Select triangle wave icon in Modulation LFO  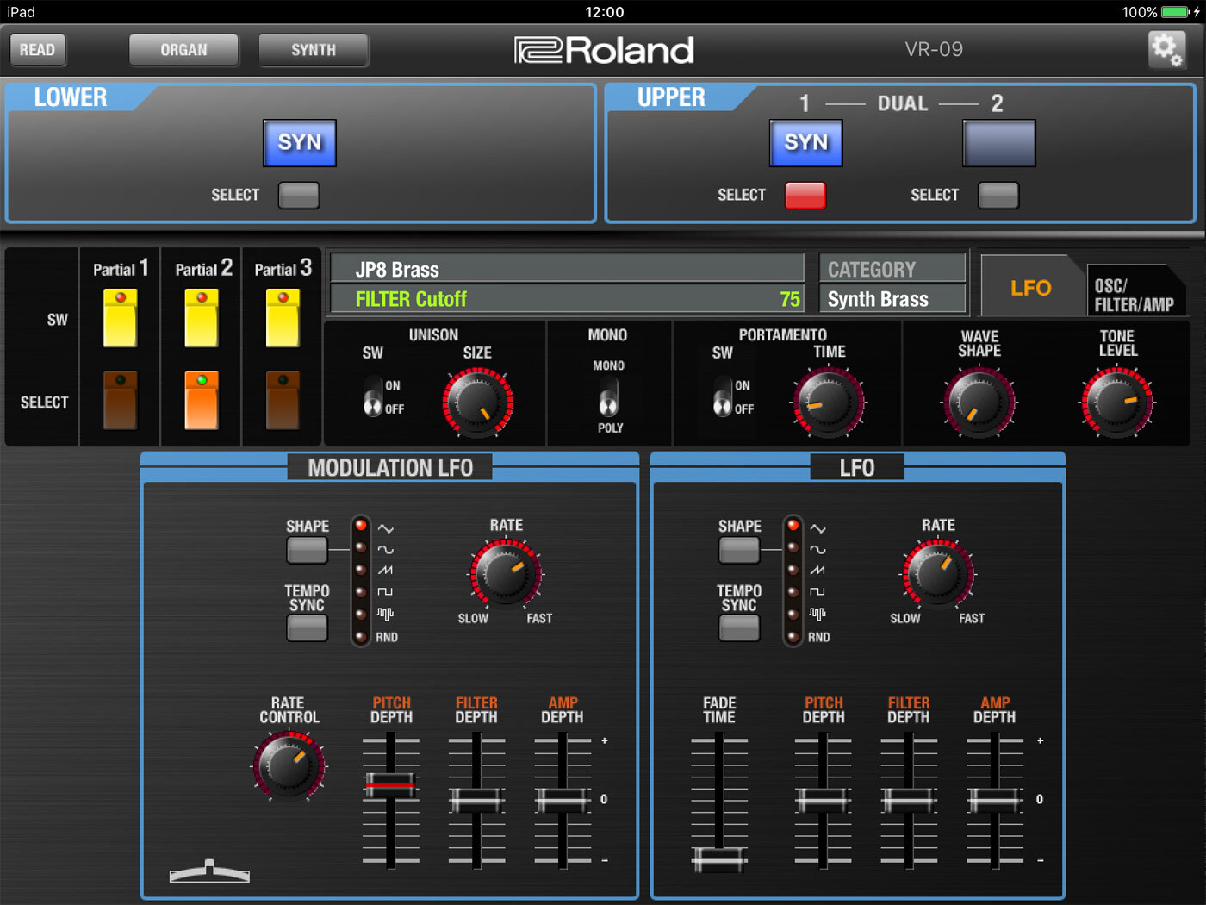click(x=385, y=528)
